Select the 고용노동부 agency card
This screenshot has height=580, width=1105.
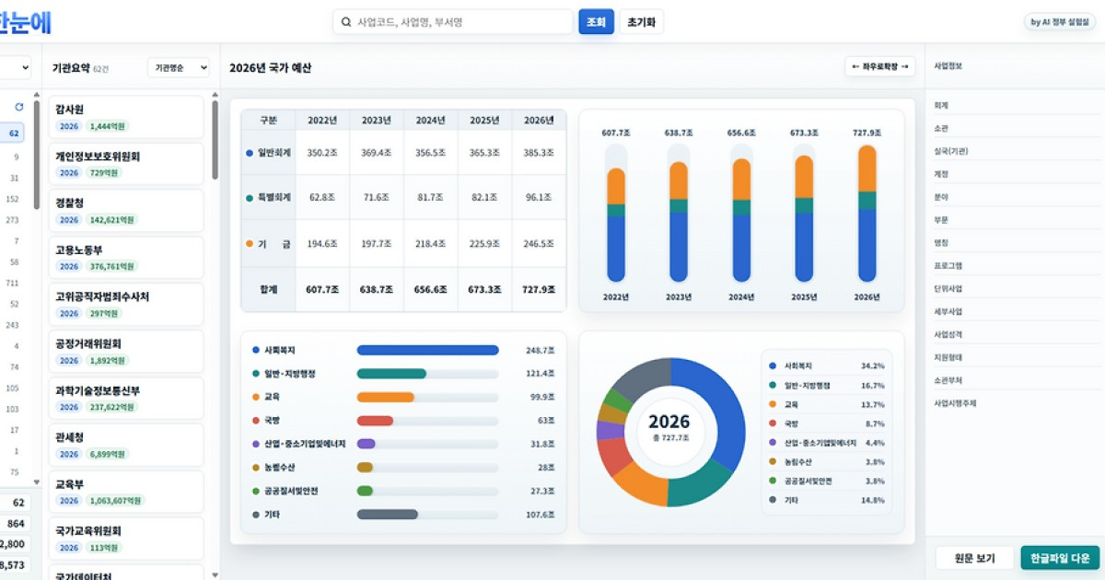tap(126, 258)
